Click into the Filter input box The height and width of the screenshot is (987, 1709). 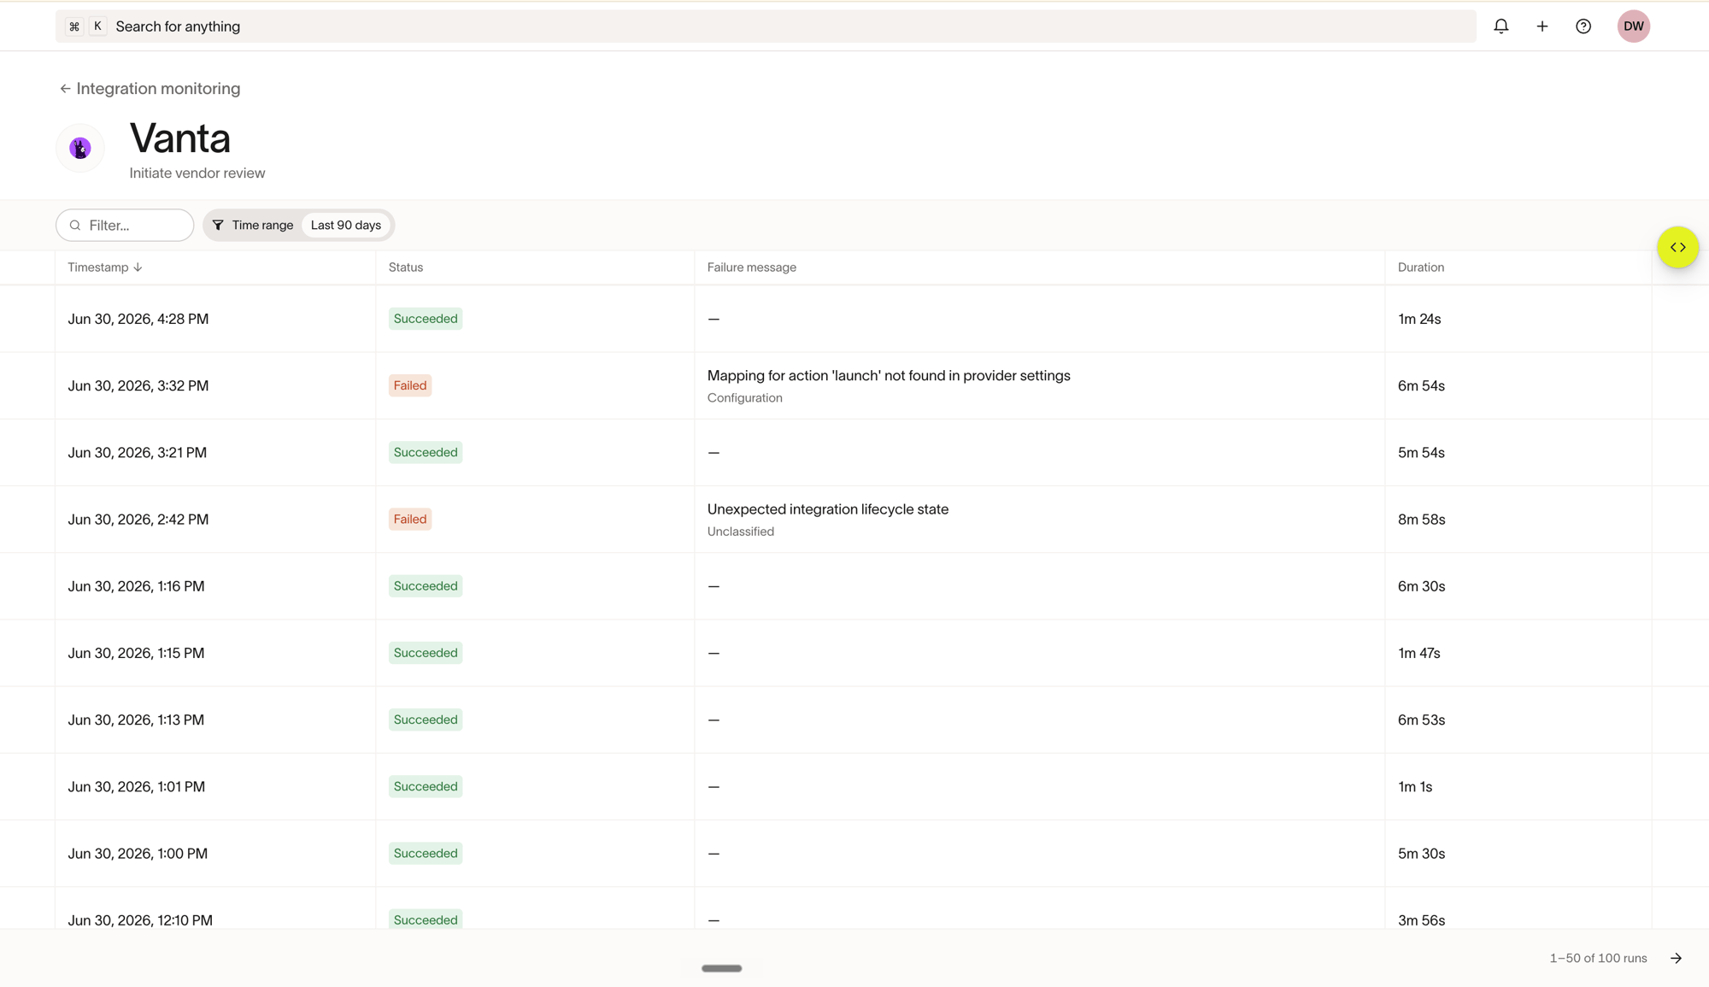pyautogui.click(x=125, y=226)
